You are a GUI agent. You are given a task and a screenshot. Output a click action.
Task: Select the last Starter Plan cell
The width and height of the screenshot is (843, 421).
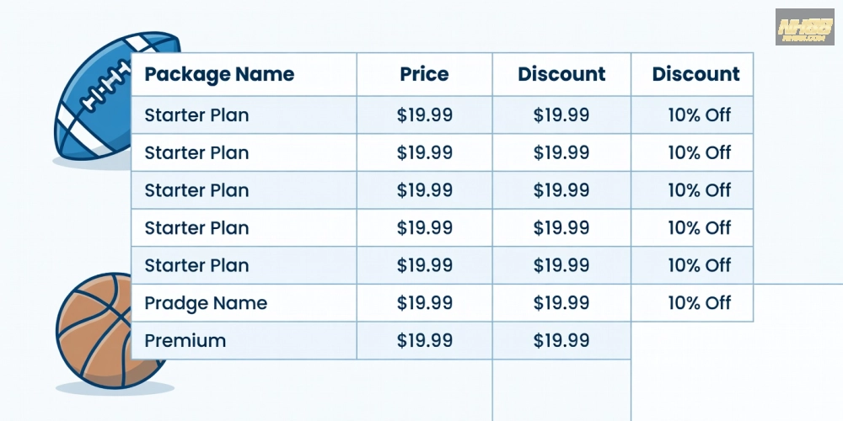pyautogui.click(x=196, y=265)
